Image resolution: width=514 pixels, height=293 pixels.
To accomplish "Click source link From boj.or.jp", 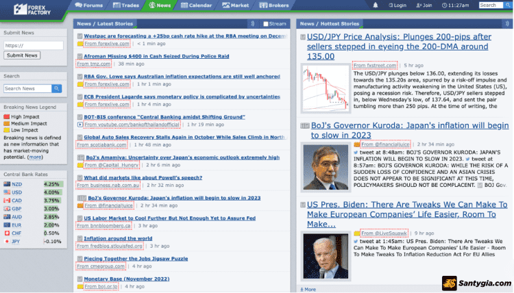I will click(101, 287).
